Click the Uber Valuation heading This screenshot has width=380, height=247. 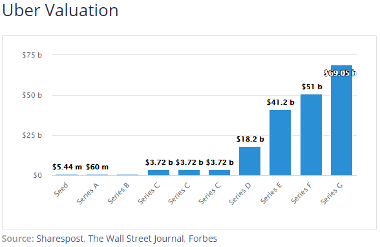click(60, 10)
